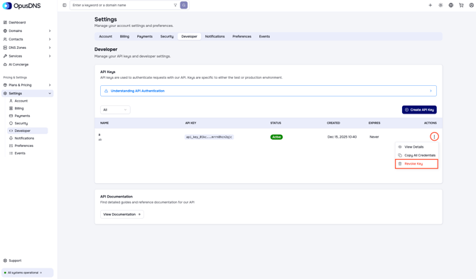
Task: Switch to the Preferences tab
Action: (x=242, y=36)
